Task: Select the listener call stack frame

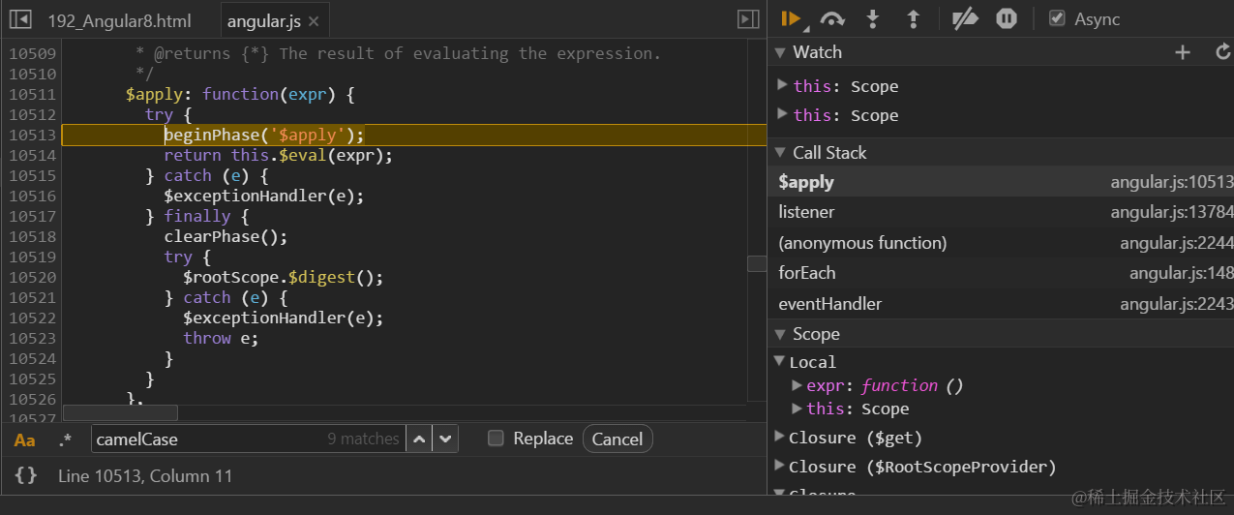Action: [806, 212]
